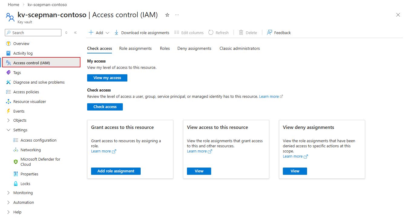Image resolution: width=409 pixels, height=221 pixels.
Task: Open Resource visualizer in sidebar
Action: 30,101
